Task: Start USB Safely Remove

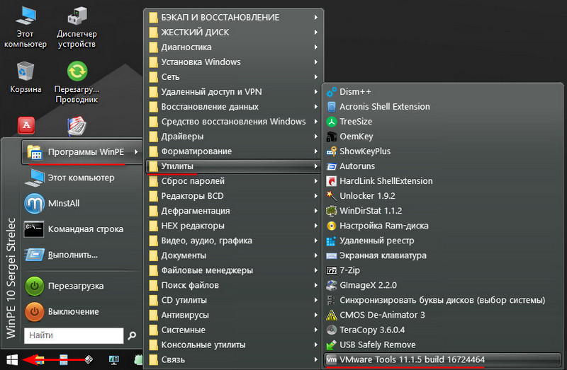Action: coord(442,345)
